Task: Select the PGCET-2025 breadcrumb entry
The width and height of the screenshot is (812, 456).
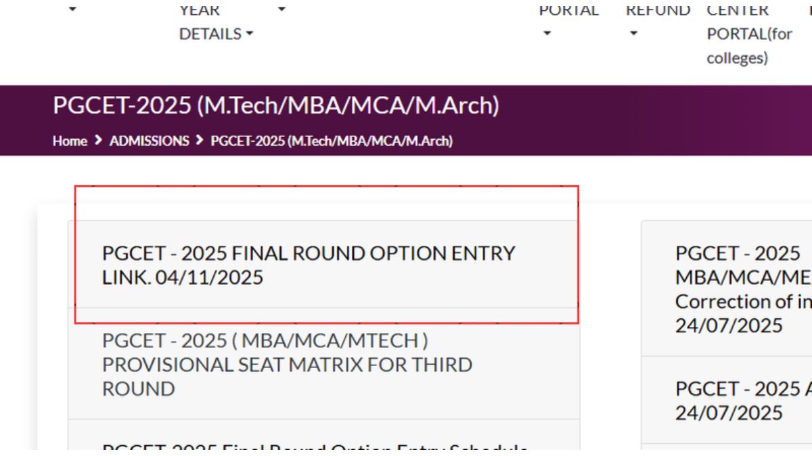Action: point(332,141)
